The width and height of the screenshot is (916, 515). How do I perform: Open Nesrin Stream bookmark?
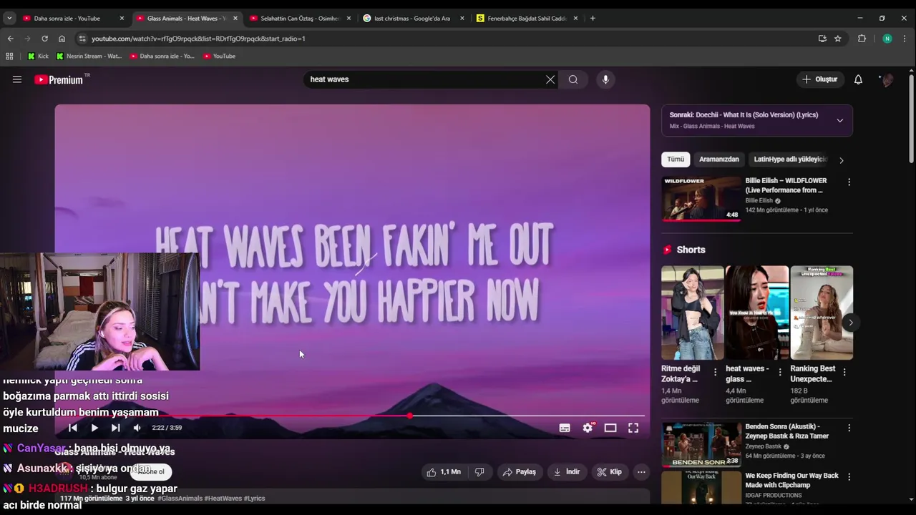click(89, 56)
